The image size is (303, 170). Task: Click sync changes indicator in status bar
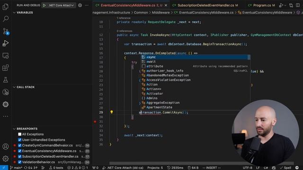coord(31,168)
